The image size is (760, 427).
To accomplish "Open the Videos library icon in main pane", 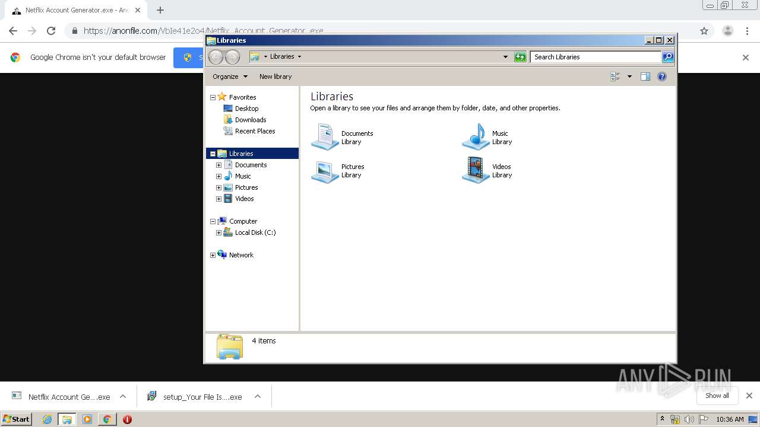I will click(x=476, y=171).
